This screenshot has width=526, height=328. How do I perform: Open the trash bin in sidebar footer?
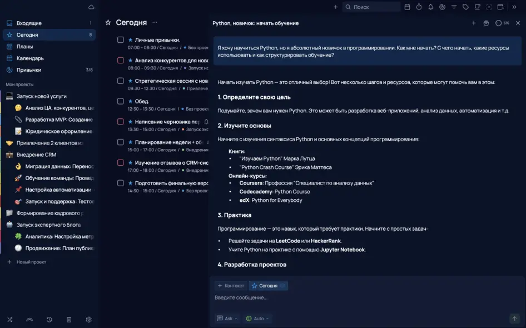tap(69, 320)
